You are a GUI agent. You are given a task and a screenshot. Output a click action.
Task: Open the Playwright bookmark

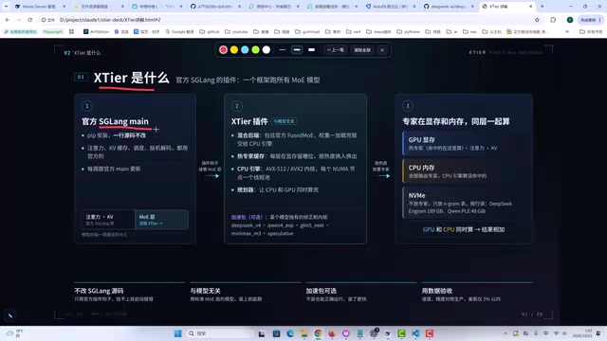[x=53, y=31]
